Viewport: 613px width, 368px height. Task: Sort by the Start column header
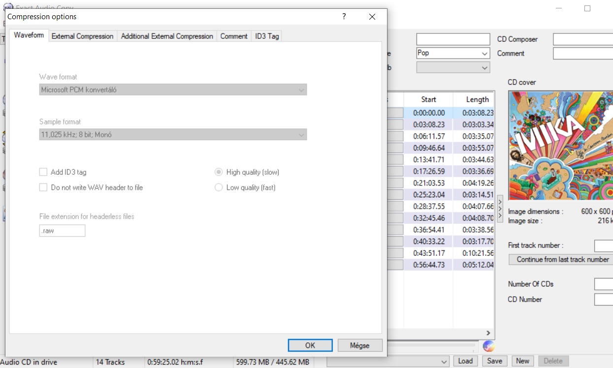point(428,99)
